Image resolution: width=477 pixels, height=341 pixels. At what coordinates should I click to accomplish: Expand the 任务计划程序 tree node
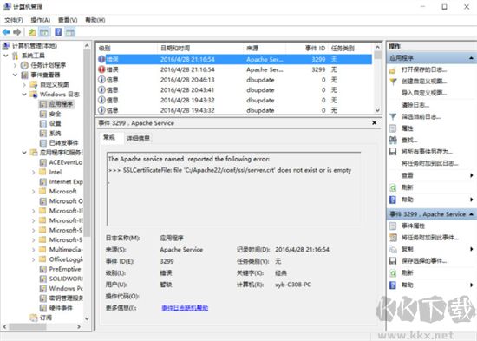point(15,65)
